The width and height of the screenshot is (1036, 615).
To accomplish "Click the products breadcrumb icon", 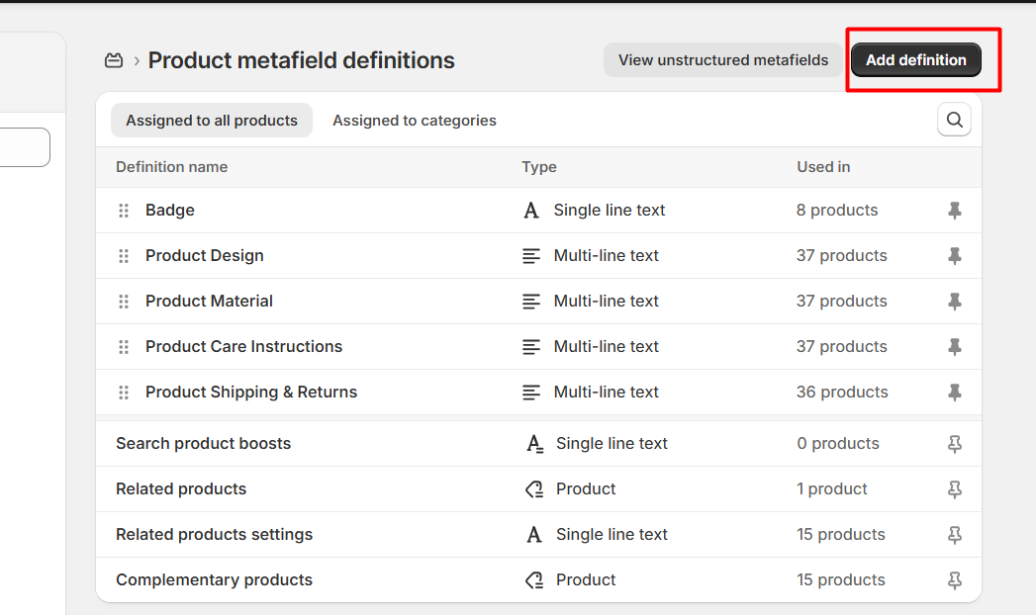I will tap(114, 60).
